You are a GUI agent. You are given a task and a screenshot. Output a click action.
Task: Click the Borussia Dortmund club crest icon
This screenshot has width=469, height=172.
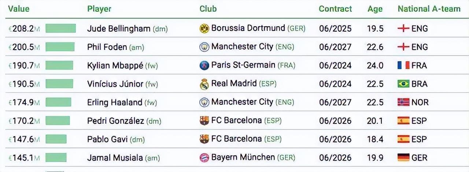pos(204,29)
